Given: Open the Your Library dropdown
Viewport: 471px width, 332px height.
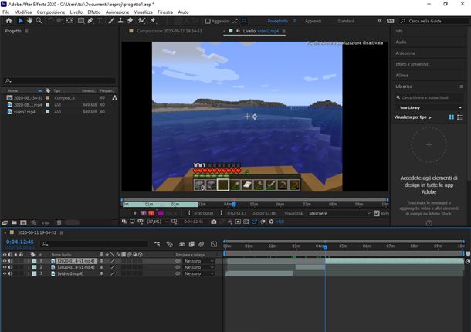Looking at the screenshot, I should [429, 107].
